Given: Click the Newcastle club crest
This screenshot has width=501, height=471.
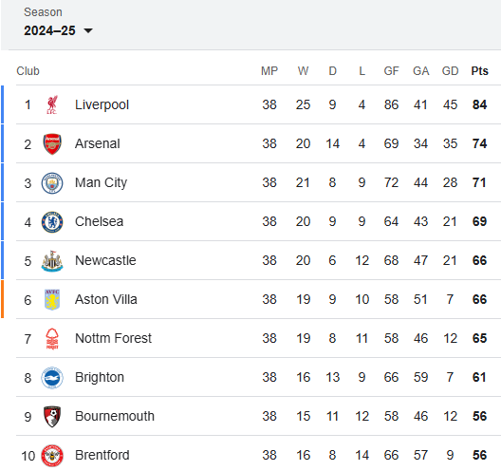Looking at the screenshot, I should [52, 261].
